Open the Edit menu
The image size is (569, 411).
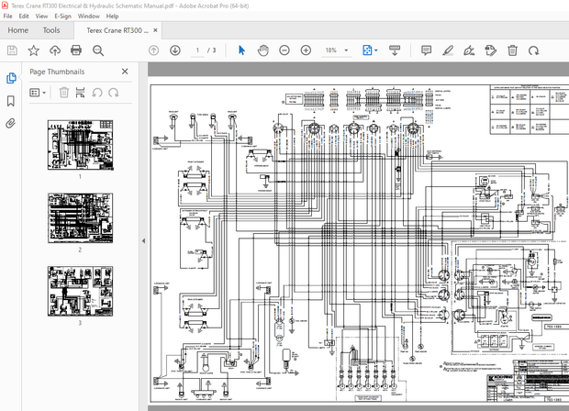(24, 17)
